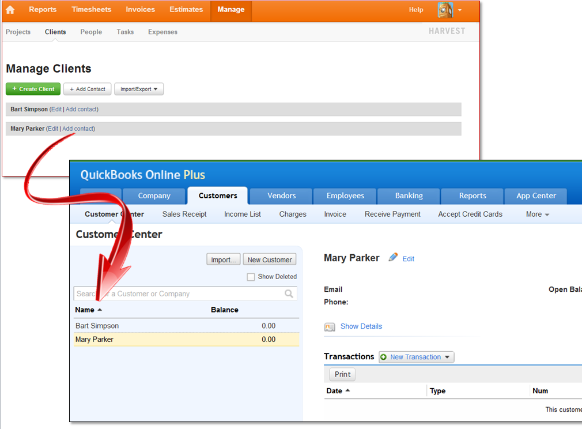Click the Print button under Transactions
The height and width of the screenshot is (429, 582).
click(x=342, y=374)
